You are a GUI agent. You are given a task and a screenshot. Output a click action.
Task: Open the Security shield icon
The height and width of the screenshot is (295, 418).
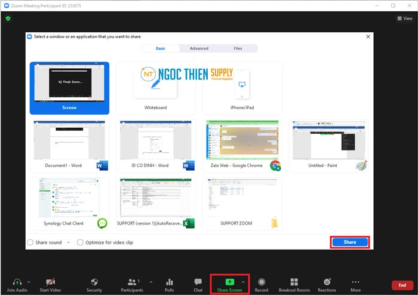point(94,282)
